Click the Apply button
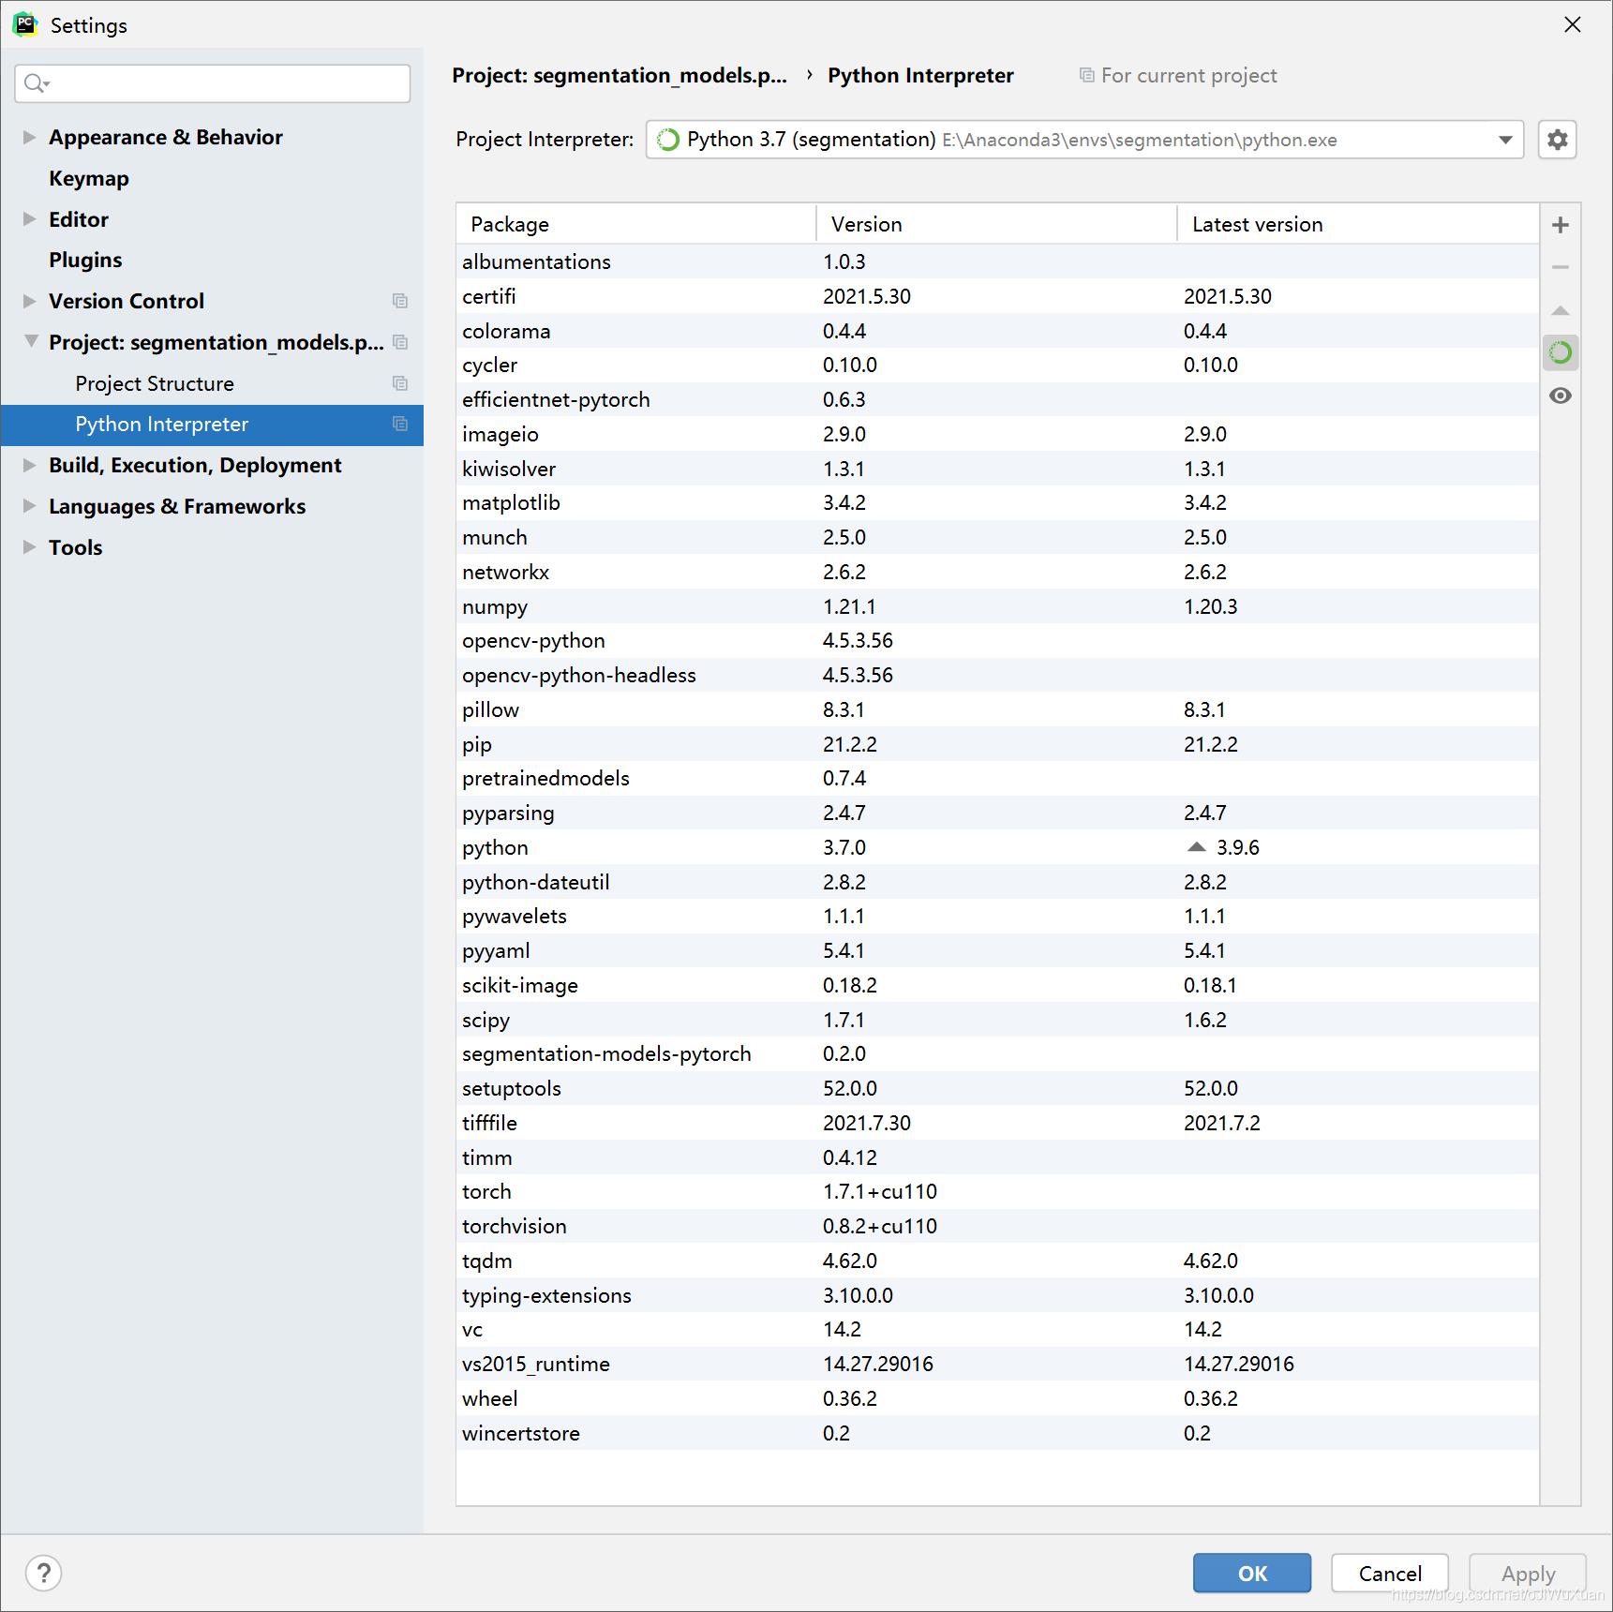The height and width of the screenshot is (1612, 1613). 1528,1573
